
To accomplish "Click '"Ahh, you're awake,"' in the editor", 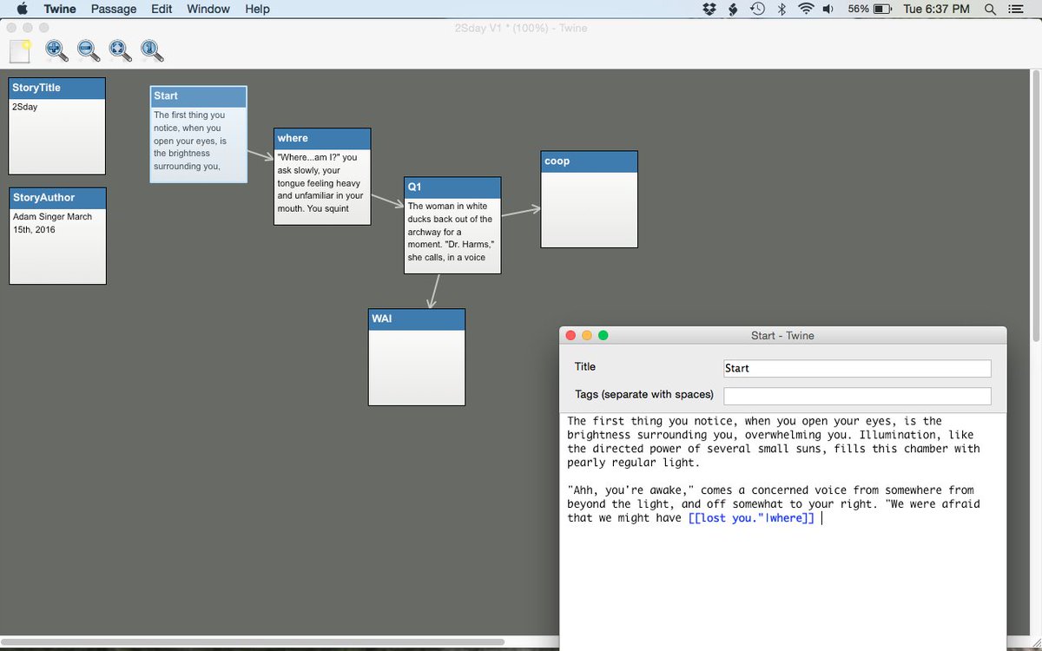I will click(x=629, y=490).
